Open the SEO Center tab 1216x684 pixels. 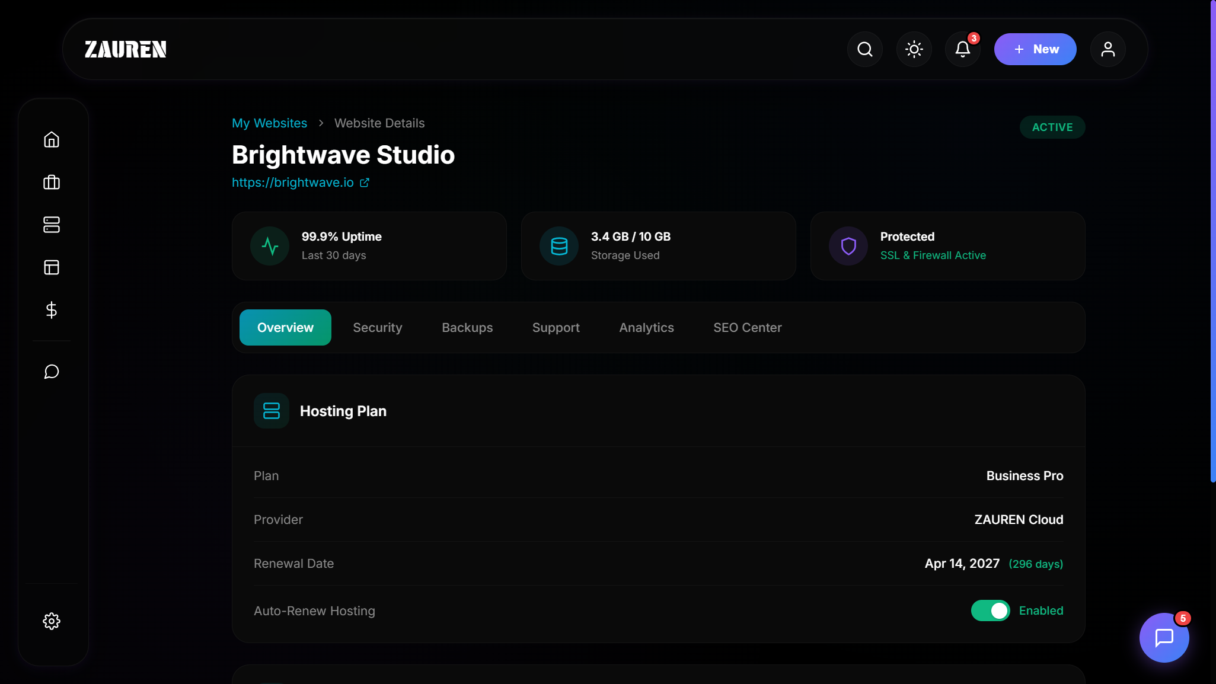point(748,328)
